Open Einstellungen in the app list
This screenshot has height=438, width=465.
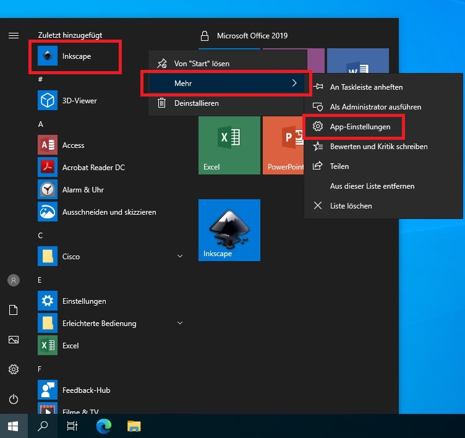pyautogui.click(x=83, y=301)
